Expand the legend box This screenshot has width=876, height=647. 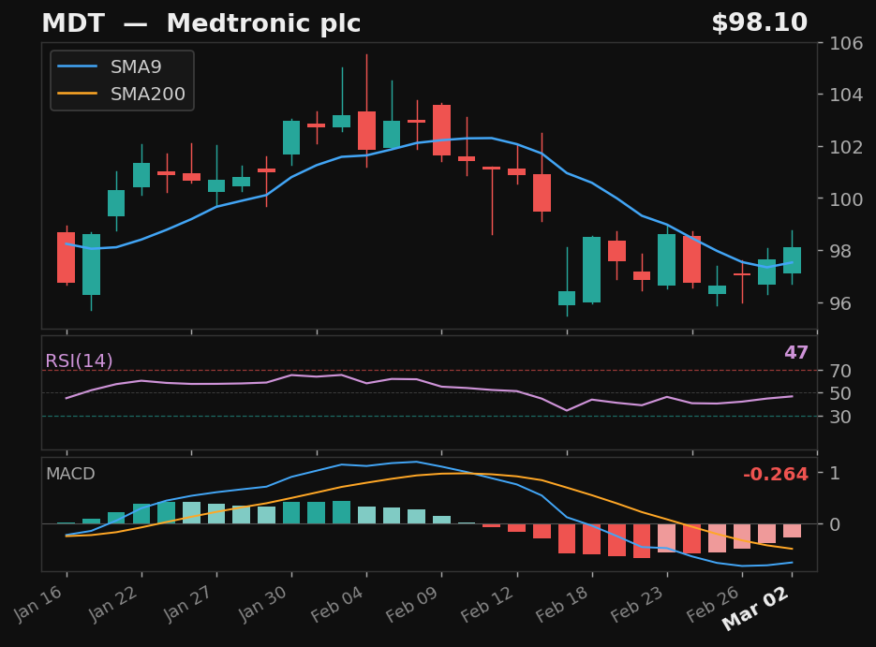point(122,80)
